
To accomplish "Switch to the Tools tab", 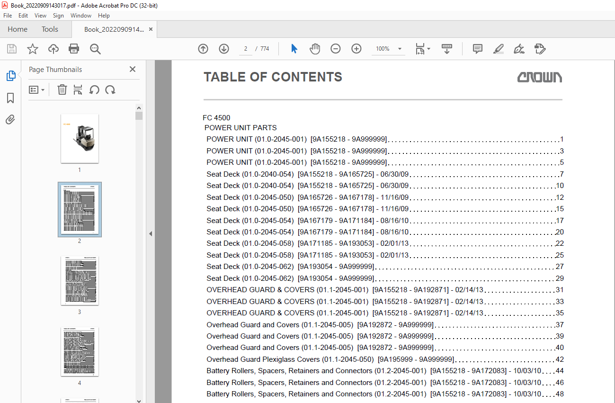I will [x=50, y=29].
